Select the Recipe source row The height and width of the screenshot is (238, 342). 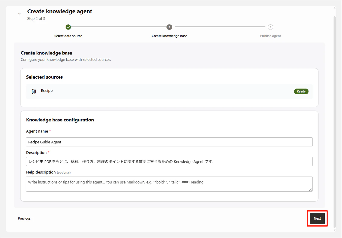coord(169,91)
